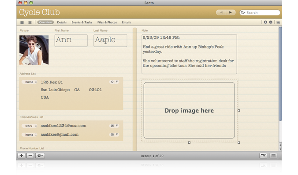This screenshot has width=298, height=175.
Task: Click the delete form minus circle icon
Action: click(x=271, y=22)
